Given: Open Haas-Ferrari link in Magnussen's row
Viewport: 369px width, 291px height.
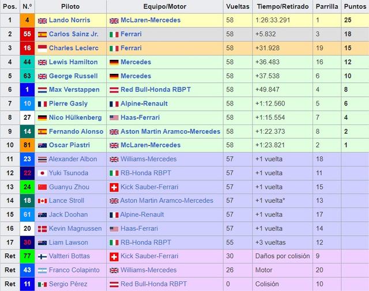Looking at the screenshot, I should [x=139, y=228].
